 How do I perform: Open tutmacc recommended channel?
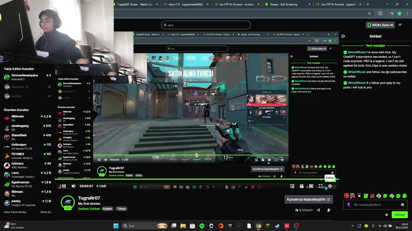point(27,165)
